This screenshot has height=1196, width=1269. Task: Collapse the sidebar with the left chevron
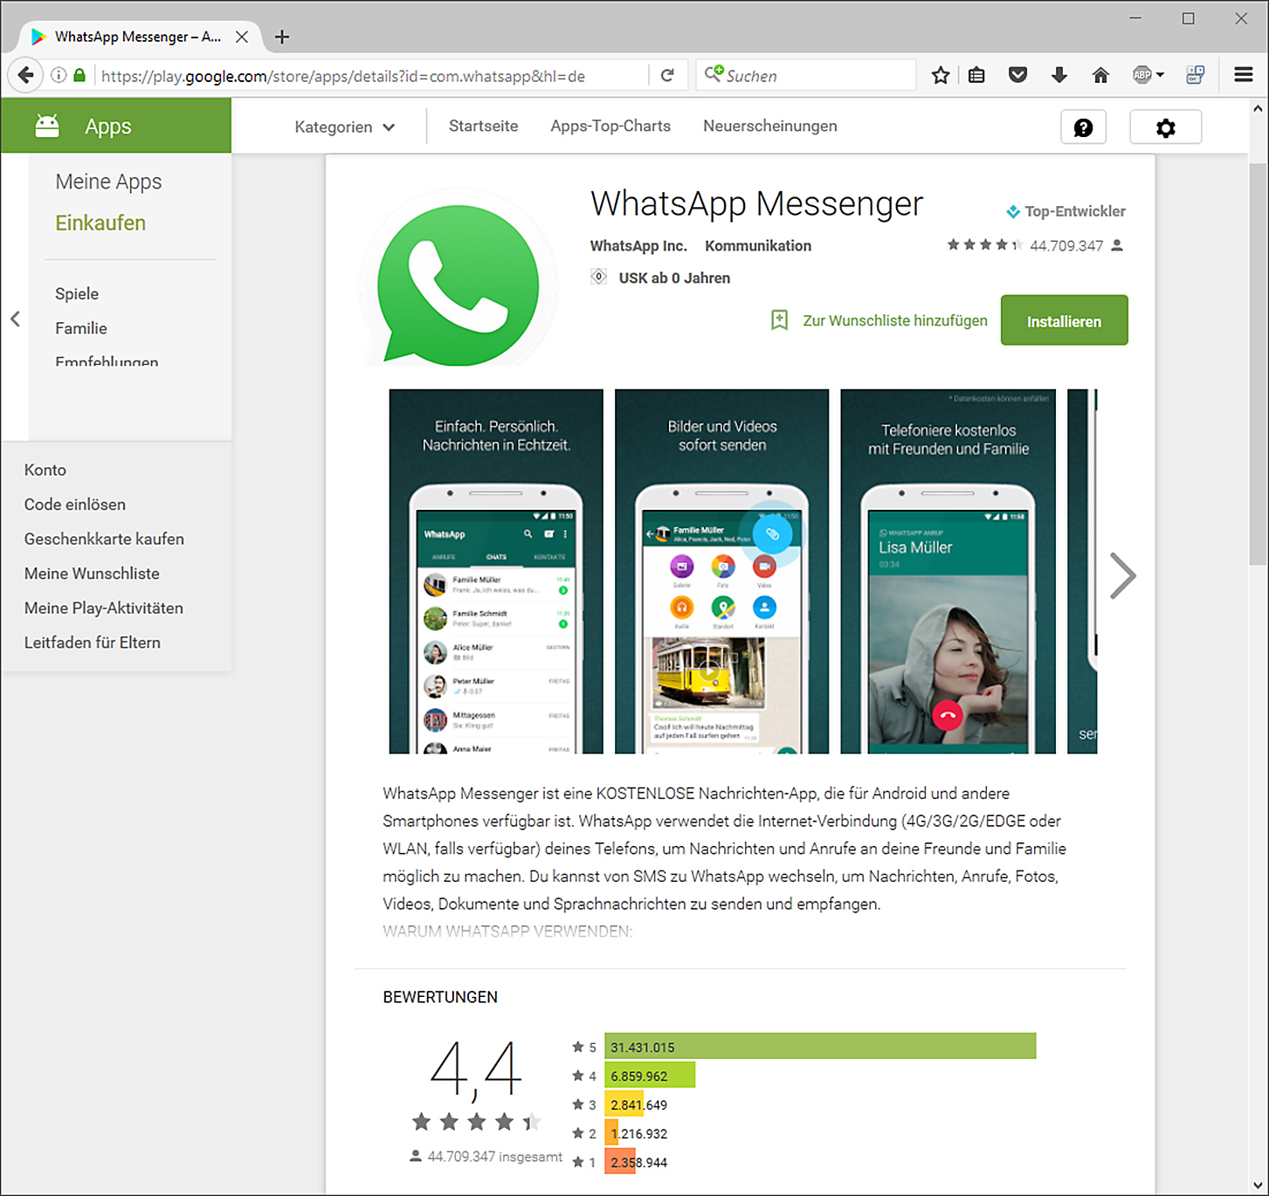click(15, 319)
